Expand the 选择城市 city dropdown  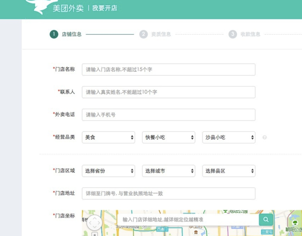(169, 171)
